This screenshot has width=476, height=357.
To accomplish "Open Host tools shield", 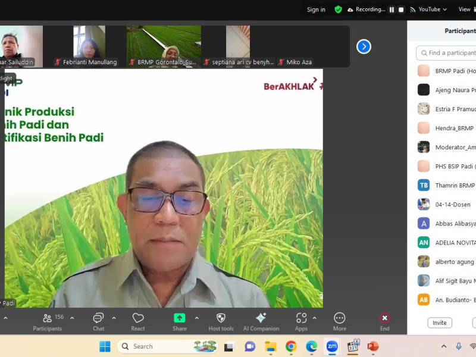I will (x=221, y=318).
